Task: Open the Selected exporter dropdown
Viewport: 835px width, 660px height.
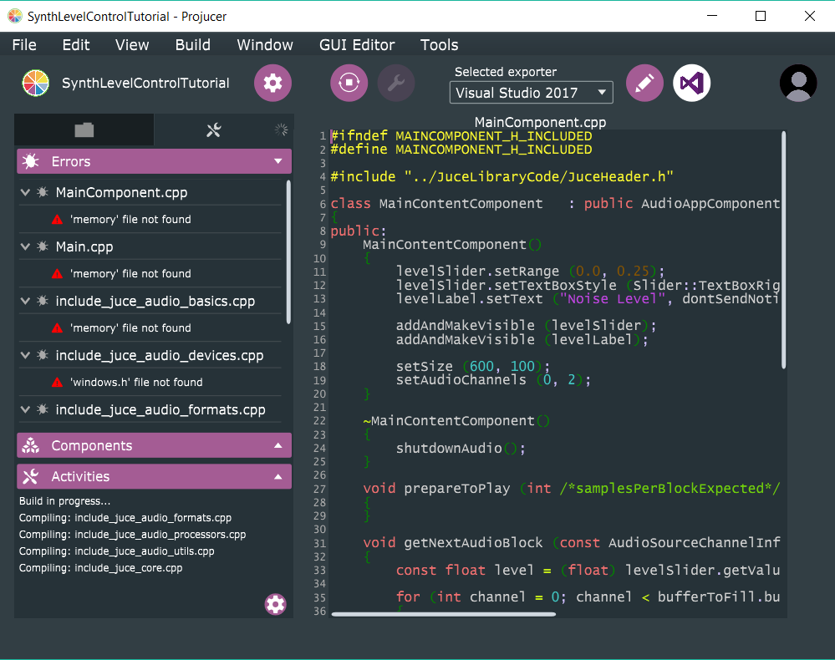Action: point(532,93)
